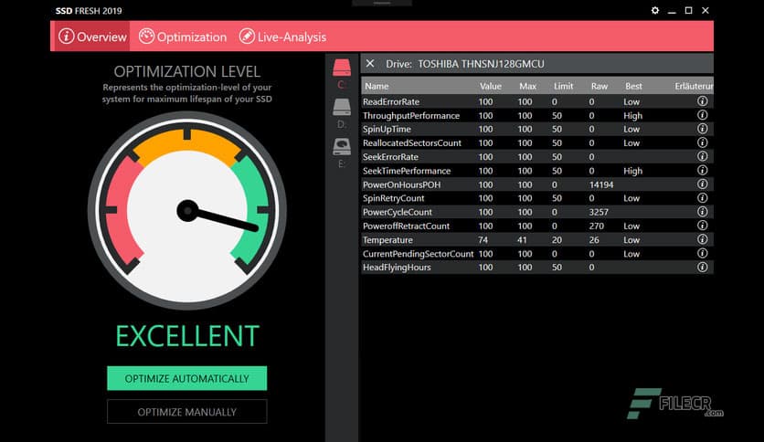Click the Limit column header
The image size is (764, 442).
click(563, 86)
